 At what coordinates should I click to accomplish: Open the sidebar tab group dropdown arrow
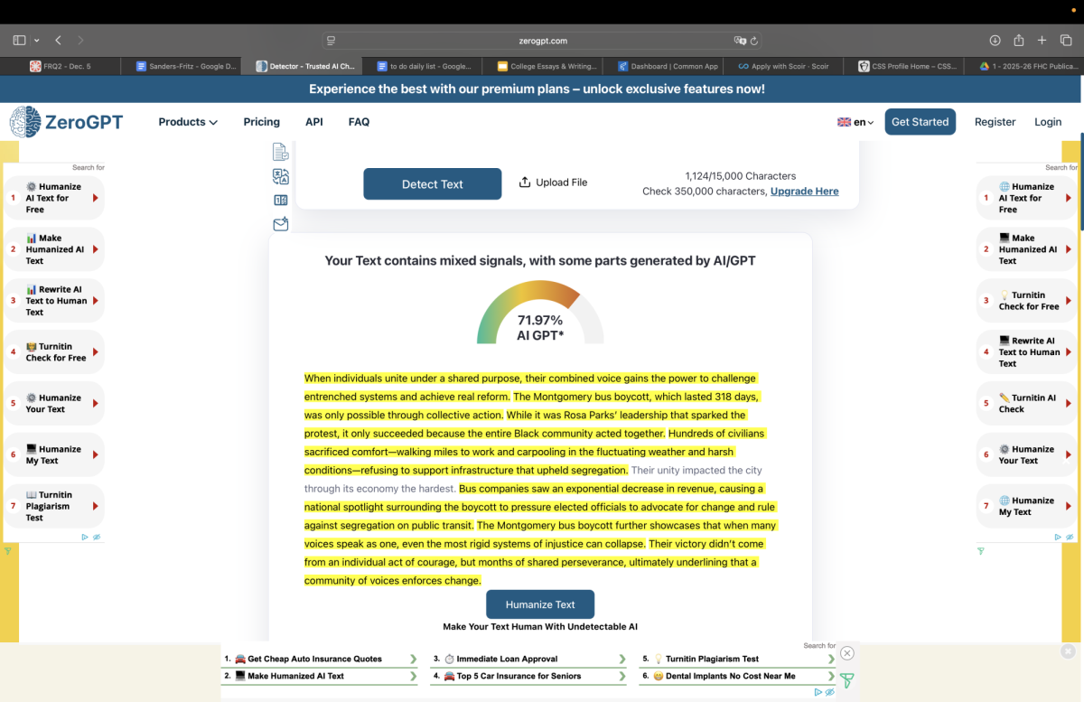point(37,41)
